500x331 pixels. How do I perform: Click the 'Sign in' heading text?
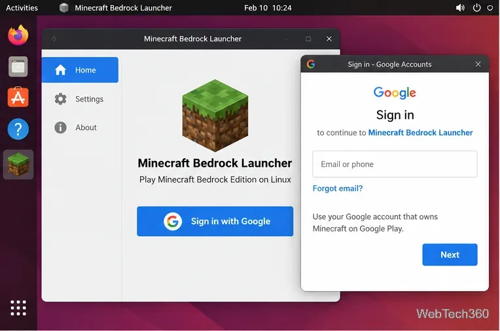[395, 114]
